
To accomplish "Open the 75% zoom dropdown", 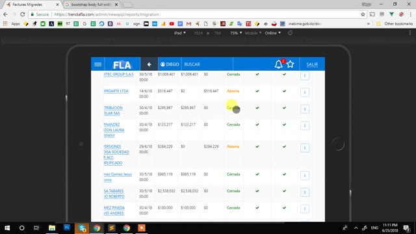I will tap(236, 33).
